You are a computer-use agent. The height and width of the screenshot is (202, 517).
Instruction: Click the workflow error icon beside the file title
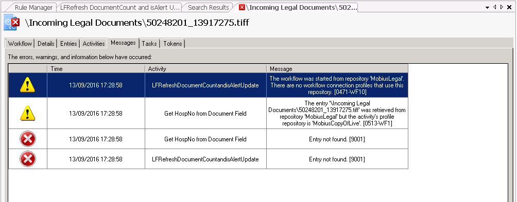point(12,23)
